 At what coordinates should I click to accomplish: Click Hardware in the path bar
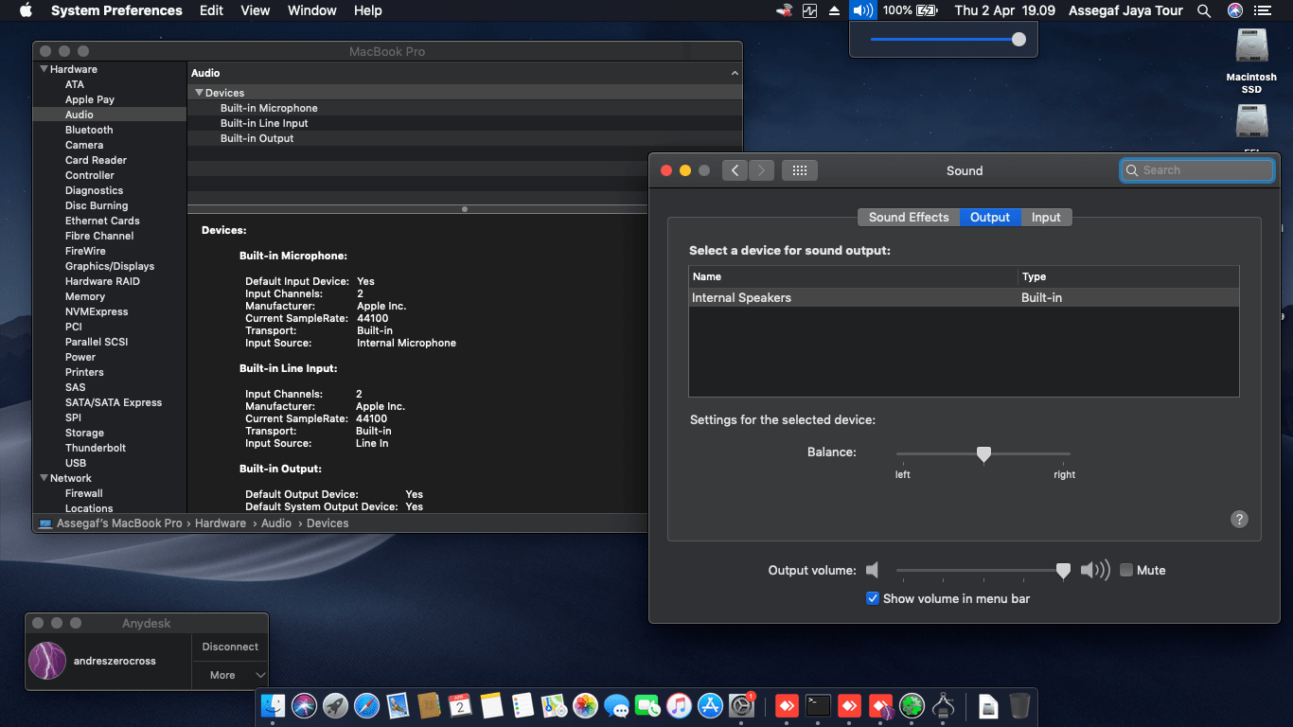[x=221, y=523]
